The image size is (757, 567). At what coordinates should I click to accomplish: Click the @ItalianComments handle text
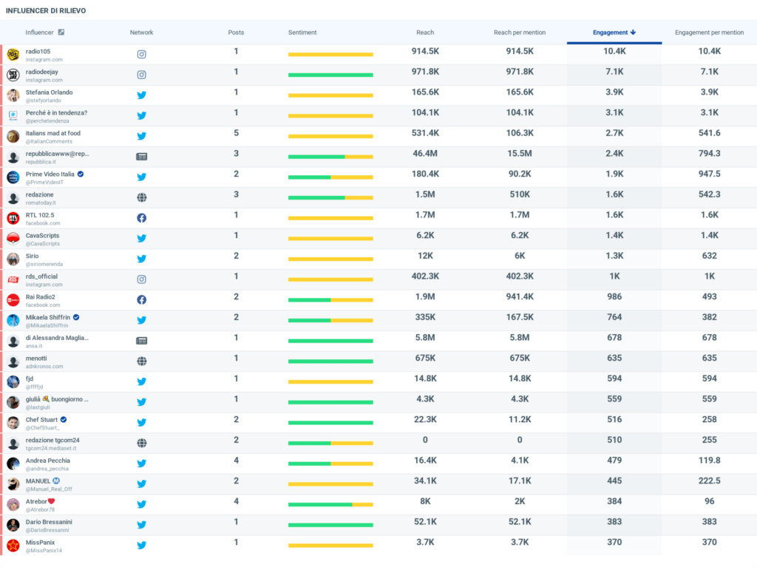pyautogui.click(x=49, y=141)
